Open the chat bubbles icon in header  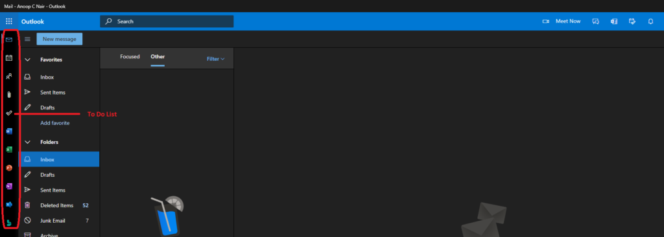[595, 21]
